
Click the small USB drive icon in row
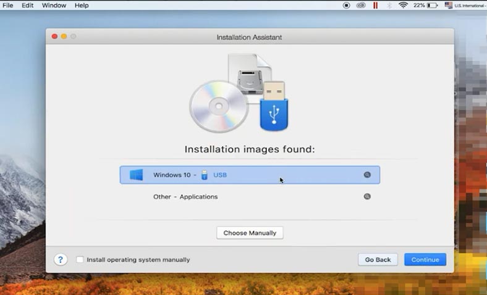[205, 175]
